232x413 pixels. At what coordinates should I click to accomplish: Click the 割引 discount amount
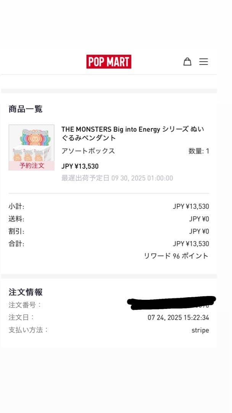pos(200,231)
